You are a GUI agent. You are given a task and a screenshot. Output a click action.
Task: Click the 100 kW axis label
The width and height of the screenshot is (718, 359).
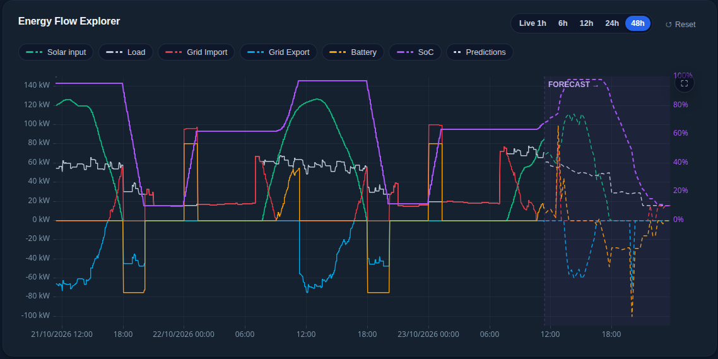38,124
